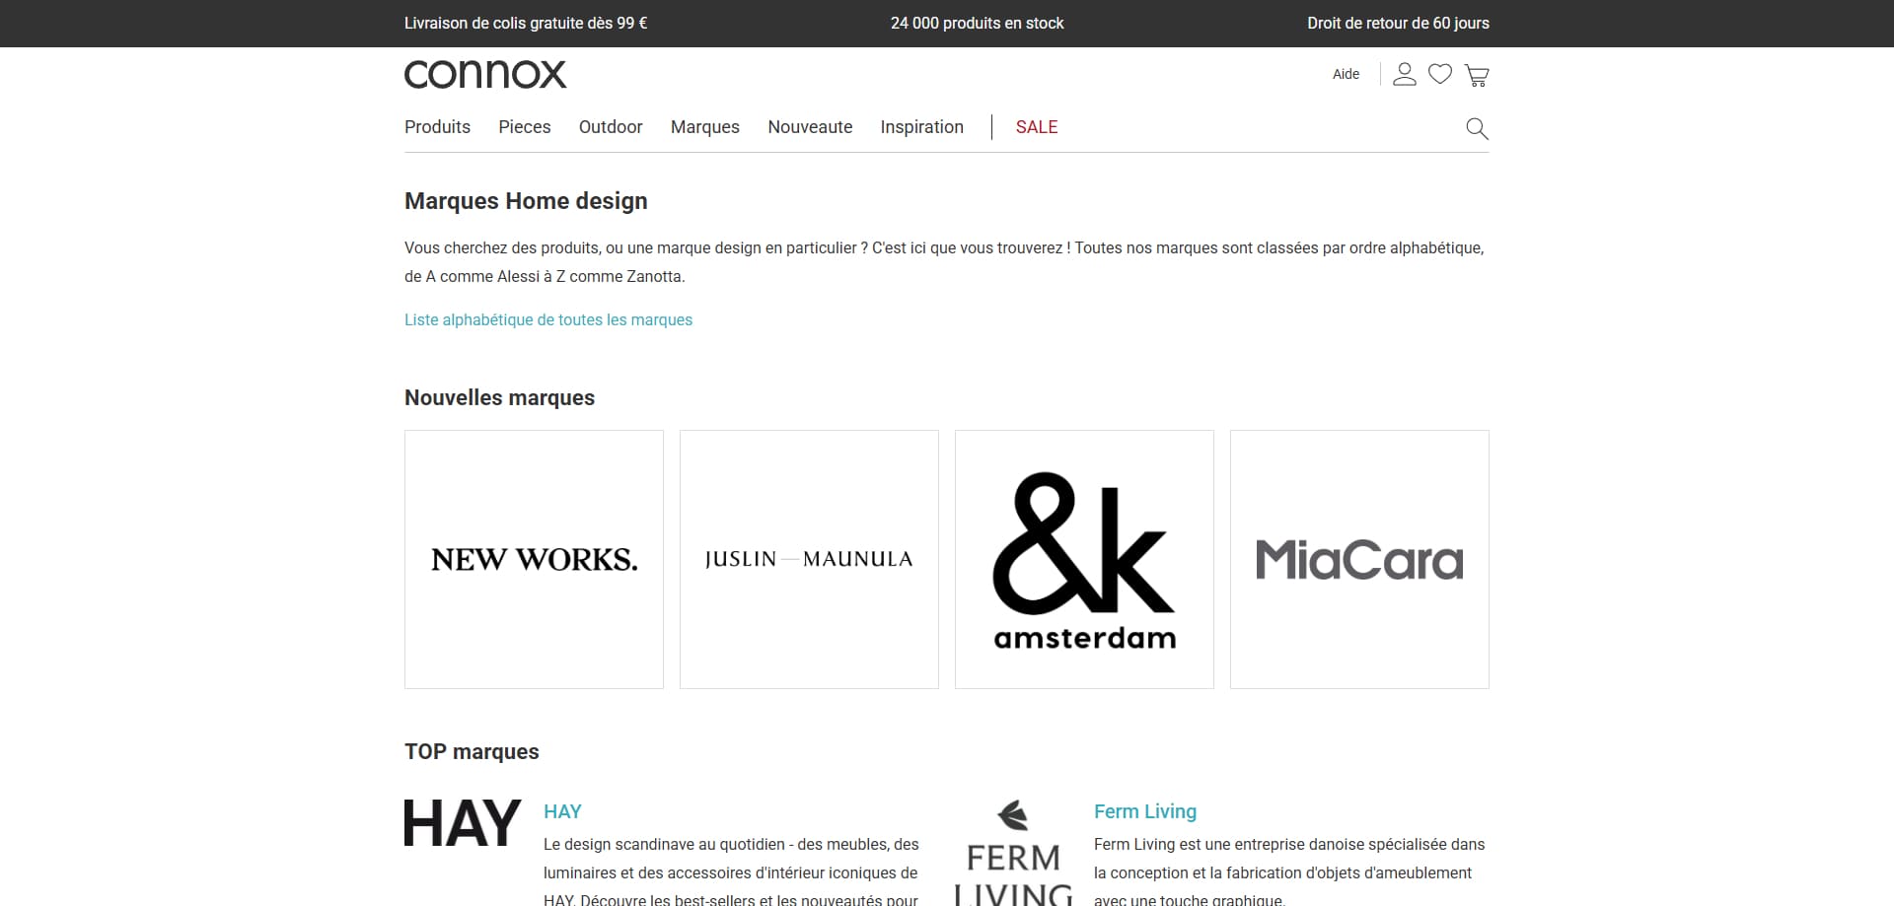Click the Ferm Living brand logo

1013,853
